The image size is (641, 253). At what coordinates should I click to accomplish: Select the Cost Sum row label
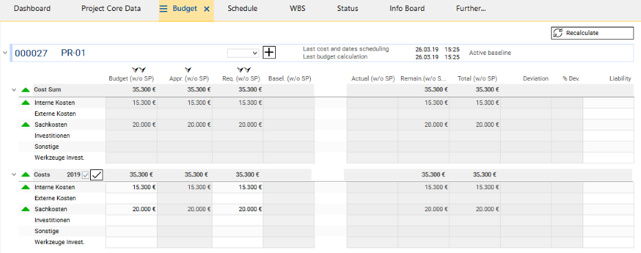[47, 90]
